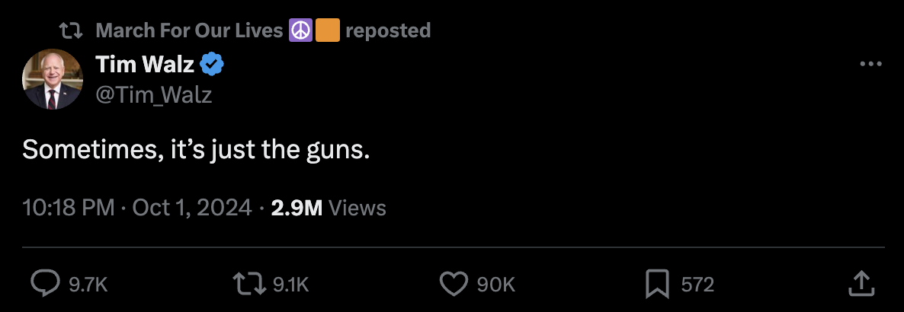Click the orange square emoji

(327, 31)
